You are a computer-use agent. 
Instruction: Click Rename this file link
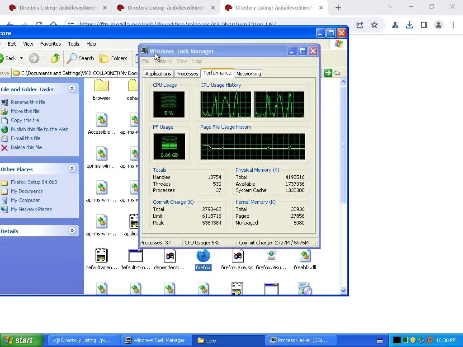(28, 102)
